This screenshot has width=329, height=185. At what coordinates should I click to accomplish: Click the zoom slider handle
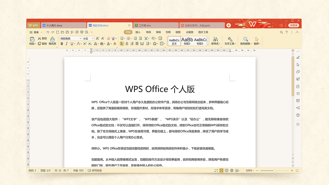point(275,171)
